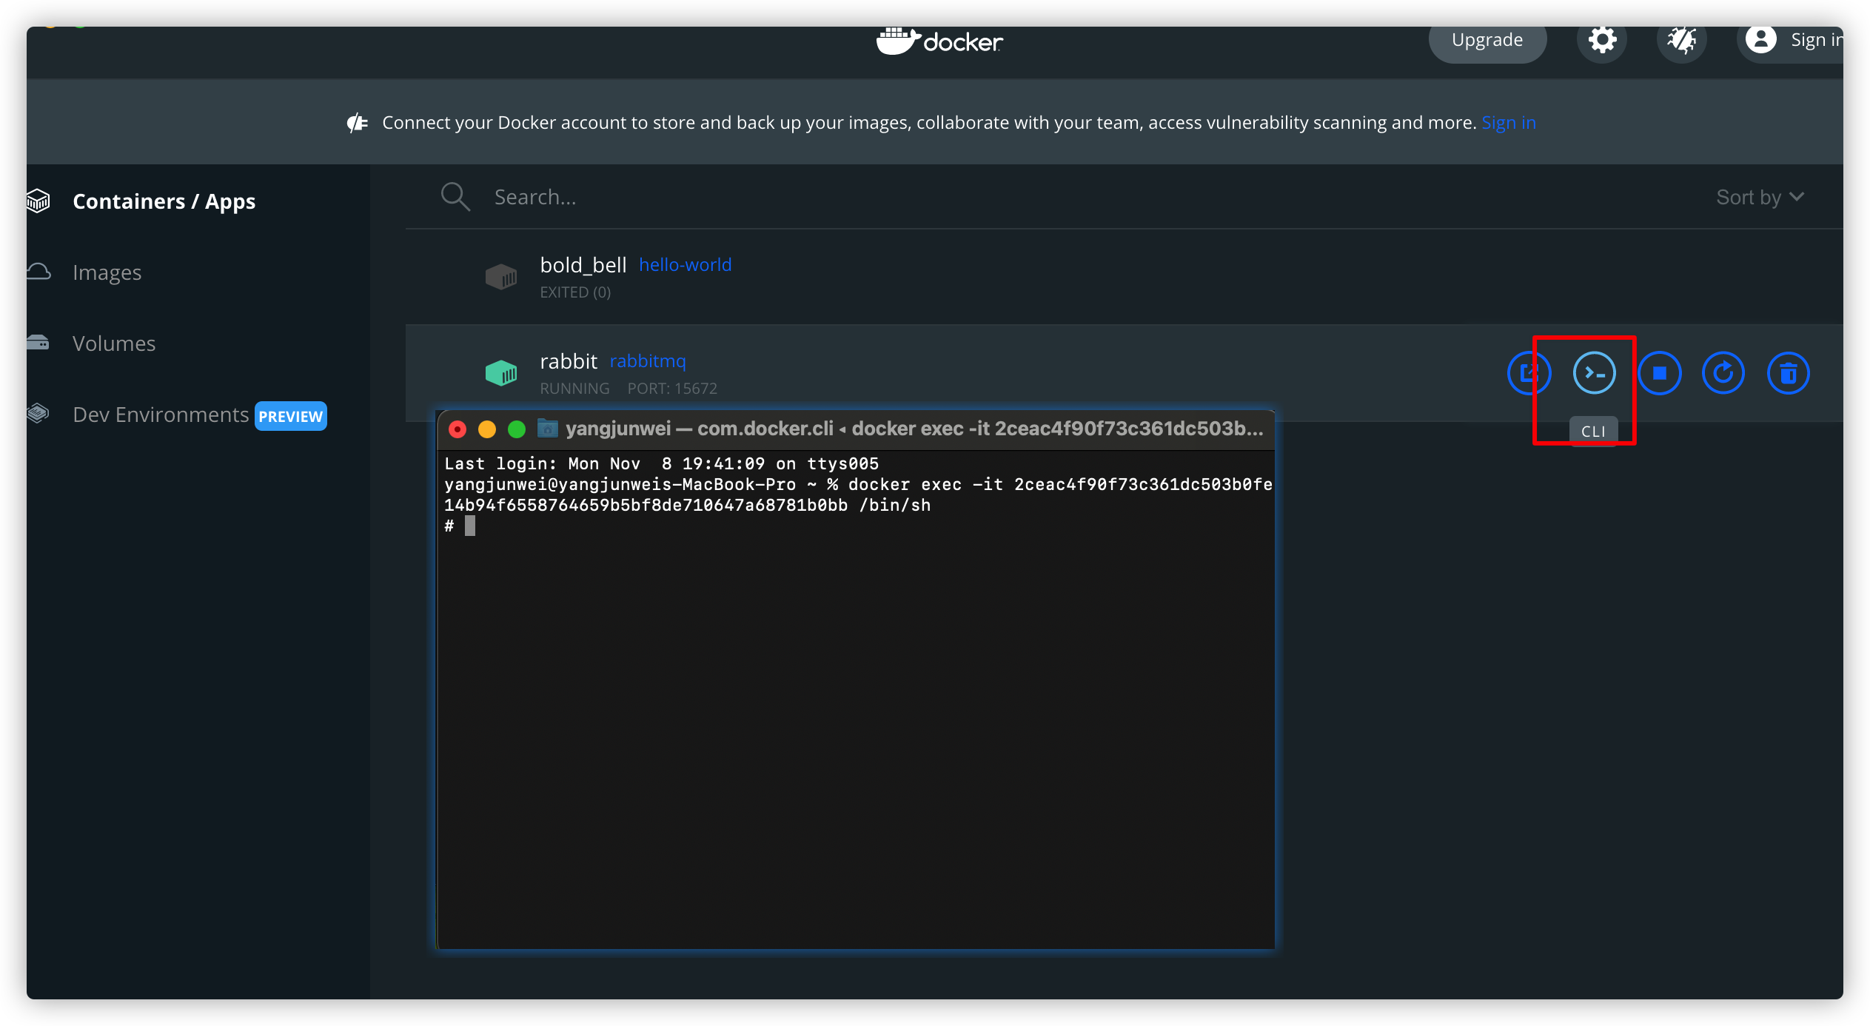Select Containers / Apps in sidebar
Screen dimensions: 1870x1026
pyautogui.click(x=164, y=201)
